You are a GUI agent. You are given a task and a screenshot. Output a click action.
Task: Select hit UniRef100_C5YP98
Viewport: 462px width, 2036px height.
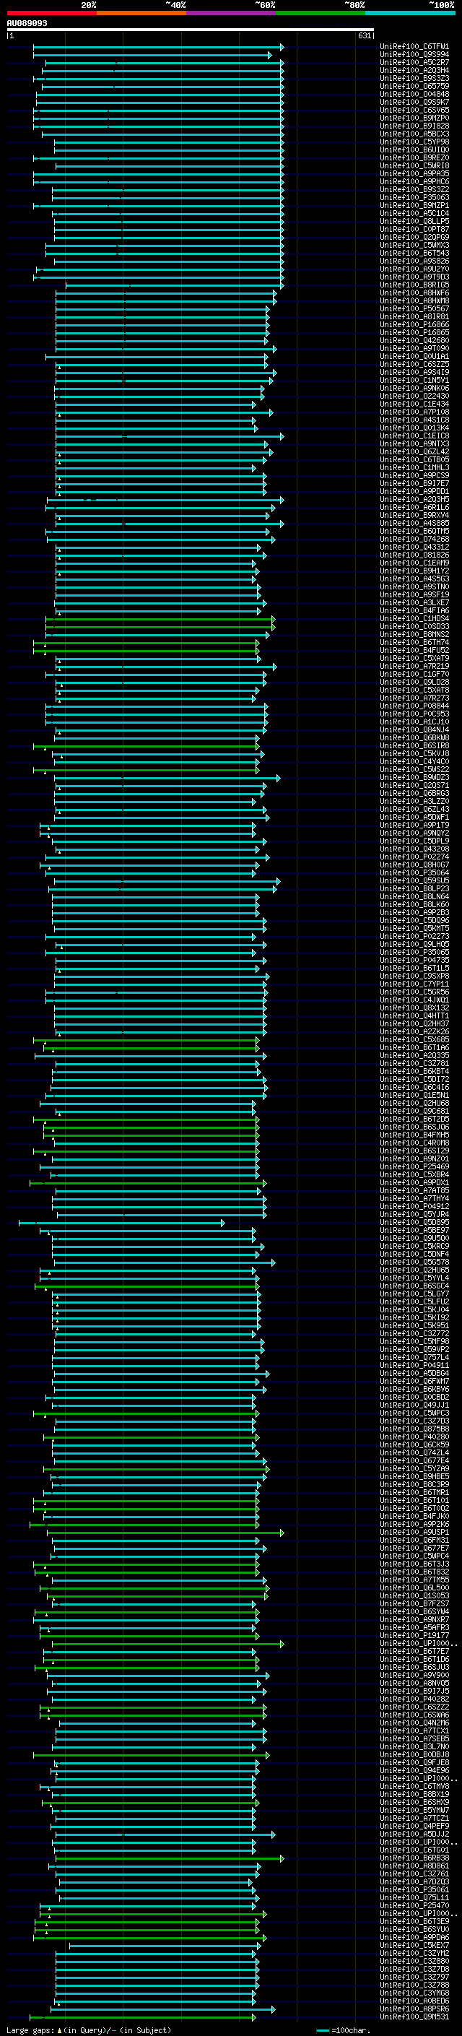[x=414, y=142]
